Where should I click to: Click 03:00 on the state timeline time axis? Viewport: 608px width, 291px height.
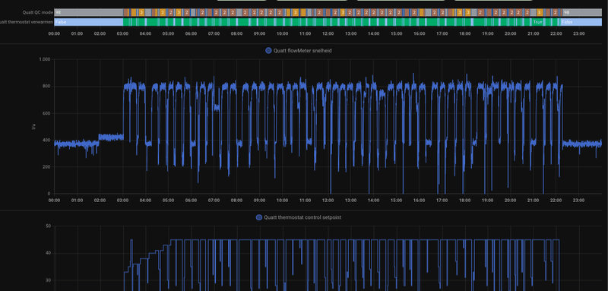pos(122,33)
